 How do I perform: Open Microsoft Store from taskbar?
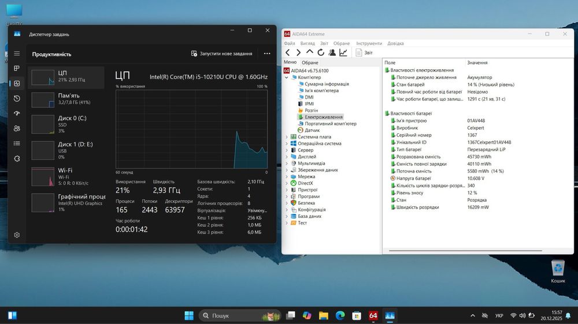tap(357, 315)
